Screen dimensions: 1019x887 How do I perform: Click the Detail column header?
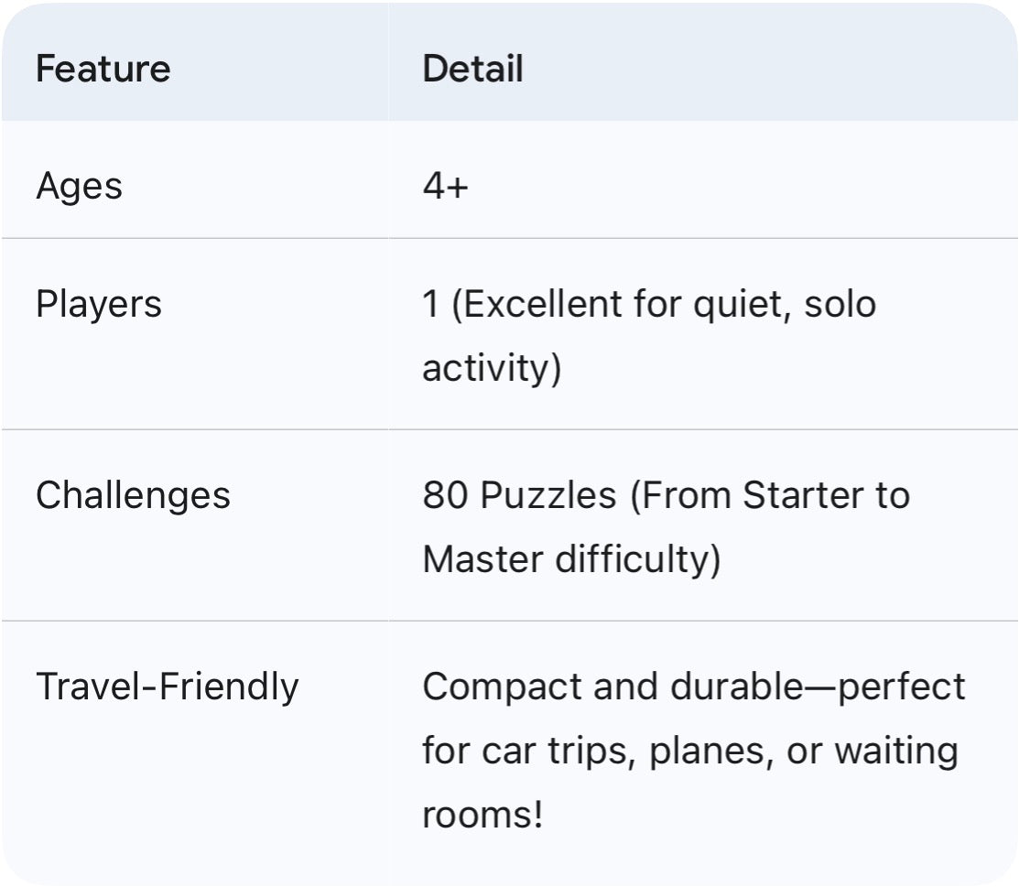point(472,70)
